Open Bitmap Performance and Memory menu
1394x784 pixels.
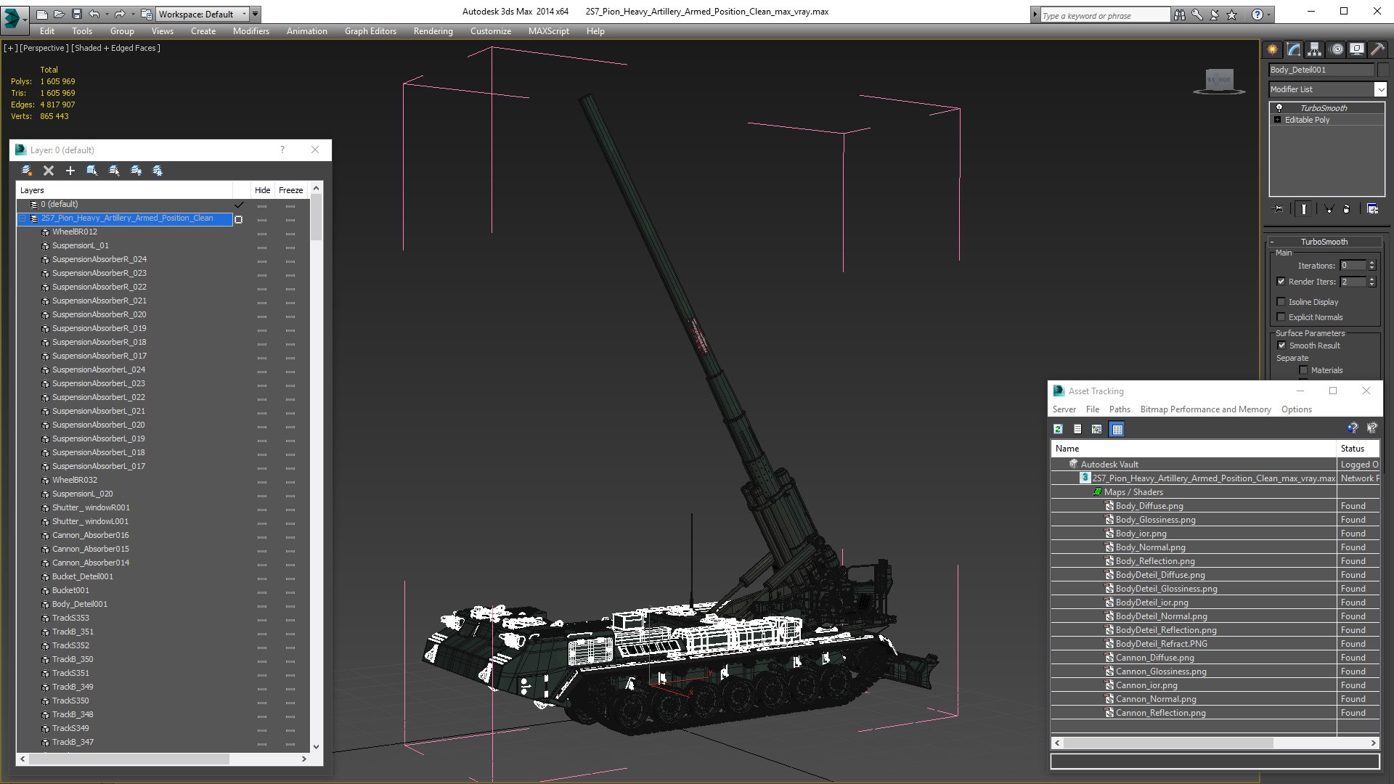[1205, 409]
